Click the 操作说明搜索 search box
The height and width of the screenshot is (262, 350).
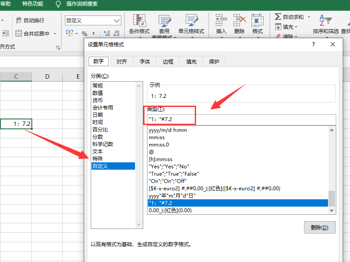click(82, 4)
